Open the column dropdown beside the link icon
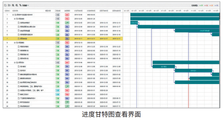Image resolution: width=224 pixels, height=129 pixels. [25, 5]
